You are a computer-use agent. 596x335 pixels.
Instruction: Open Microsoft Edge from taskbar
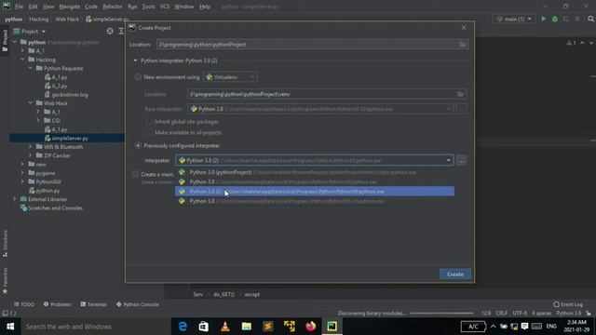click(183, 327)
